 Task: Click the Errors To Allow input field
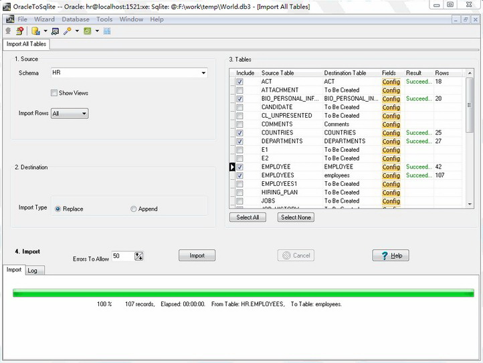[122, 256]
